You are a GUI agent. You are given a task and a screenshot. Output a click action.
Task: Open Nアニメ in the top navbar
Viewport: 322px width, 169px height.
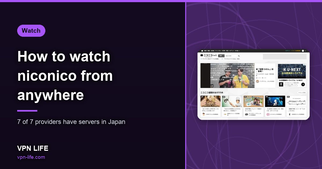[231, 51]
